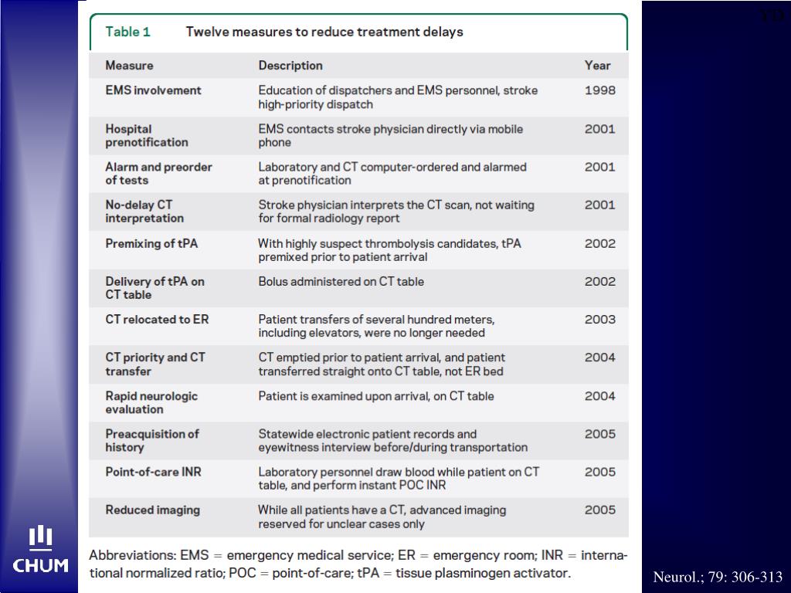Click the "Hospital prenotification" row label
This screenshot has width=791, height=593.
(x=147, y=135)
